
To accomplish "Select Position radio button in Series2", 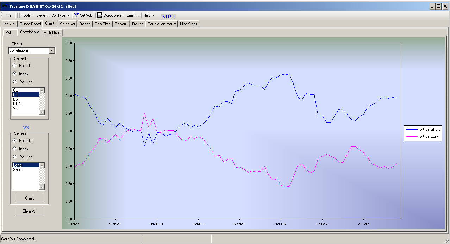I will pos(14,157).
